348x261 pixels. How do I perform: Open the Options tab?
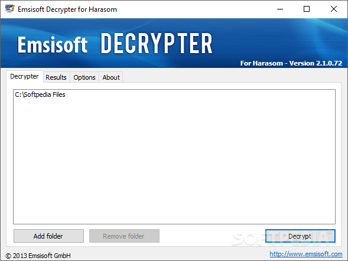coord(84,77)
